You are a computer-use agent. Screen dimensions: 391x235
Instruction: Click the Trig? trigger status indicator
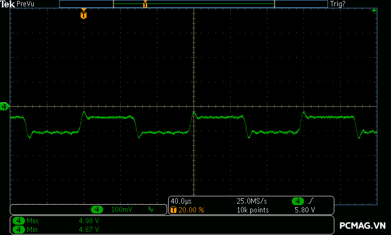pyautogui.click(x=338, y=4)
